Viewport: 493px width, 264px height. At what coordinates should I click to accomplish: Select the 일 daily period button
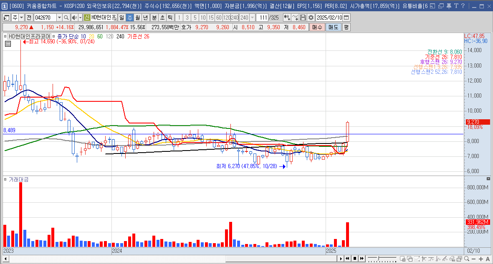pyautogui.click(x=121, y=18)
